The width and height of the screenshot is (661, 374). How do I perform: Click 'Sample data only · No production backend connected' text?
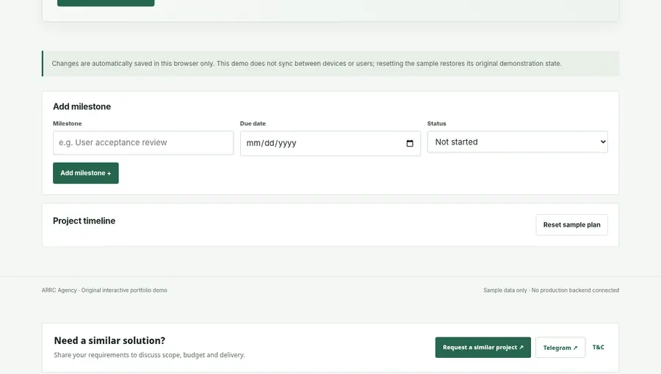point(551,290)
